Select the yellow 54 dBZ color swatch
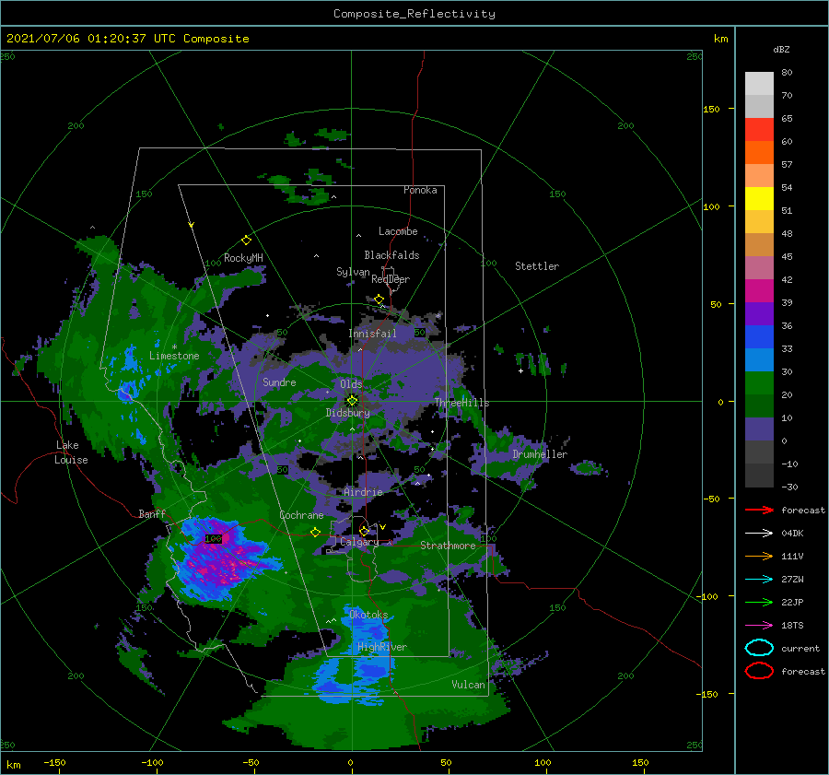This screenshot has height=775, width=829. [x=759, y=198]
